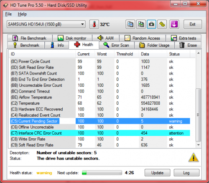Select the (BE) Airflow Temperature row
Viewport: 209px width, 183px height.
100,97
